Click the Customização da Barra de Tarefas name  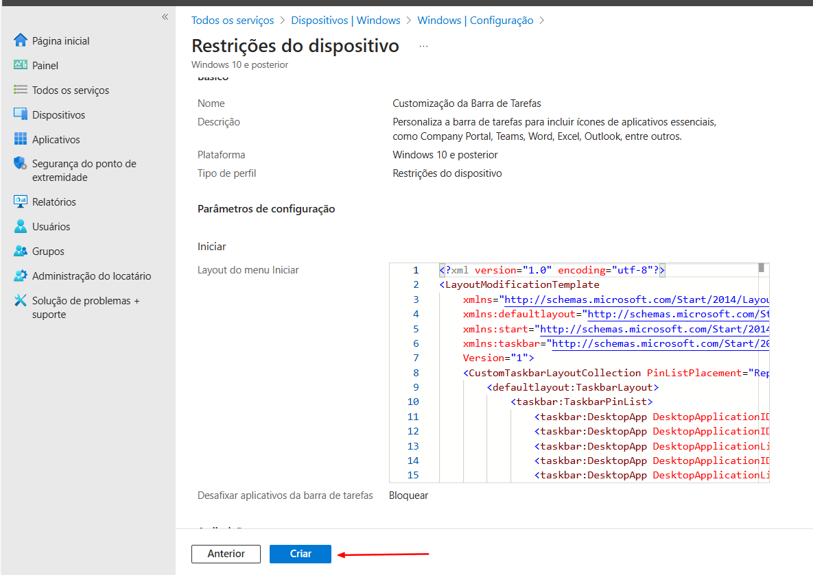click(467, 103)
